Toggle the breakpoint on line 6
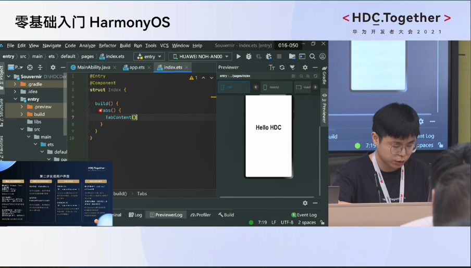 click(x=101, y=110)
